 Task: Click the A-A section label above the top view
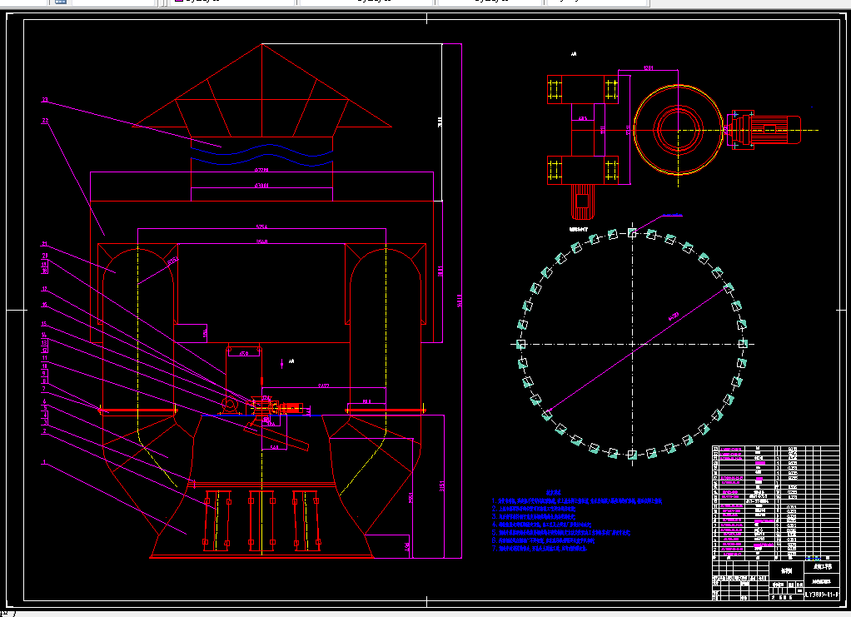[574, 54]
